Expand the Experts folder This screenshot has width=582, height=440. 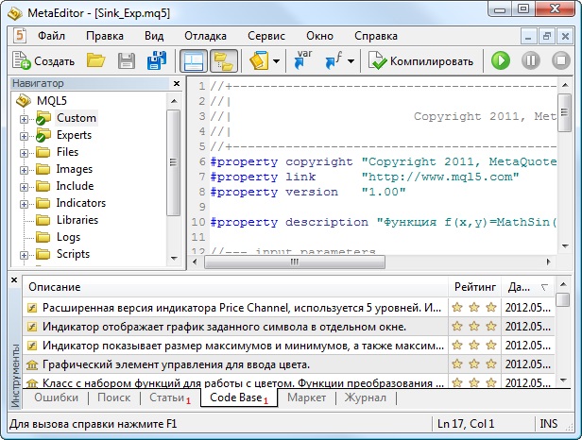(24, 137)
